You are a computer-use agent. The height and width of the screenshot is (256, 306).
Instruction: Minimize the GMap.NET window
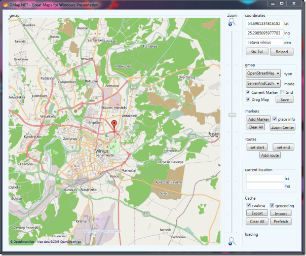click(273, 4)
